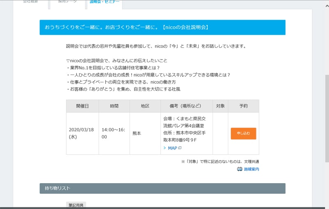Select the ▽nicoの会社説明会で heading line
The width and height of the screenshot is (329, 209).
(117, 61)
